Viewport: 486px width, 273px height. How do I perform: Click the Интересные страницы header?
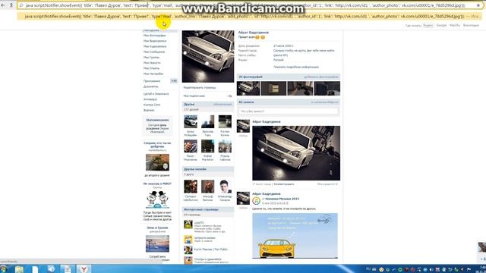point(207,209)
